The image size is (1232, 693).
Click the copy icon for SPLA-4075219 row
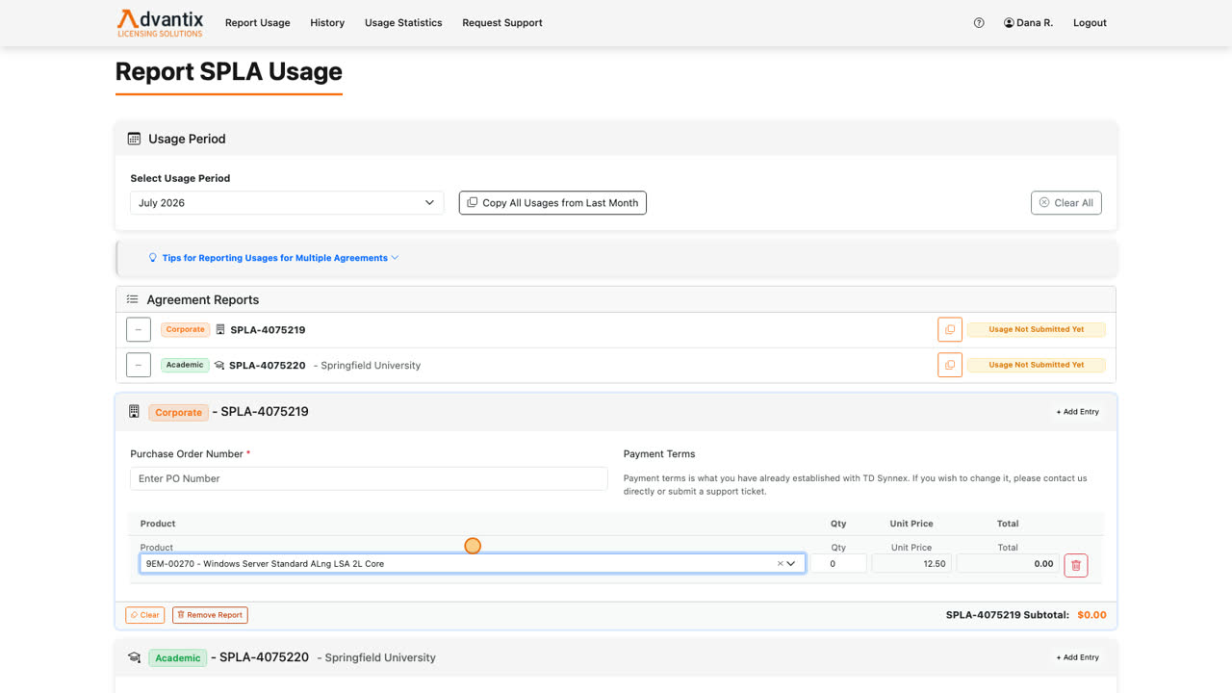950,330
